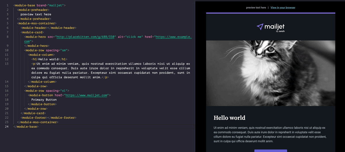This screenshot has width=345, height=152.
Task: Click "preview text here" on code line 3
Action: 36,14
